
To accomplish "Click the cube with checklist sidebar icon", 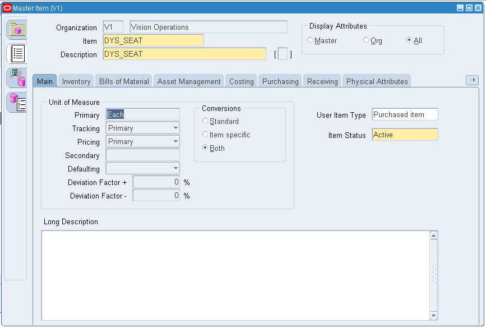I will pyautogui.click(x=17, y=102).
